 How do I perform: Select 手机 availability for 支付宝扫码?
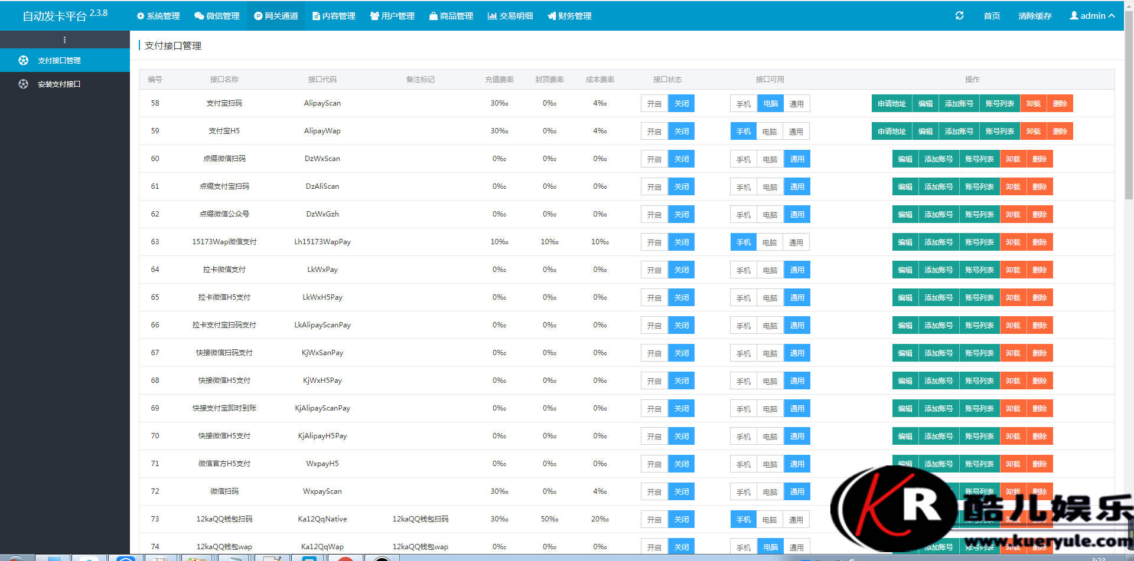[x=744, y=103]
